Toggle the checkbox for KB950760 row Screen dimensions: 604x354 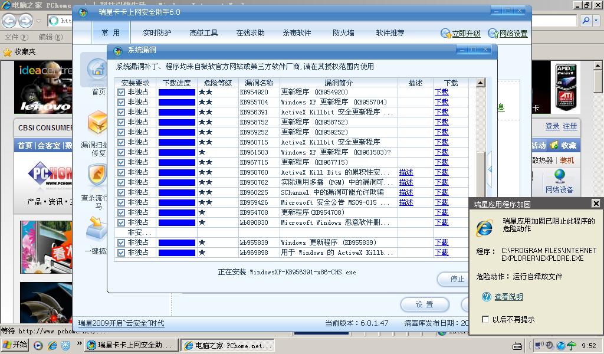[x=122, y=172]
